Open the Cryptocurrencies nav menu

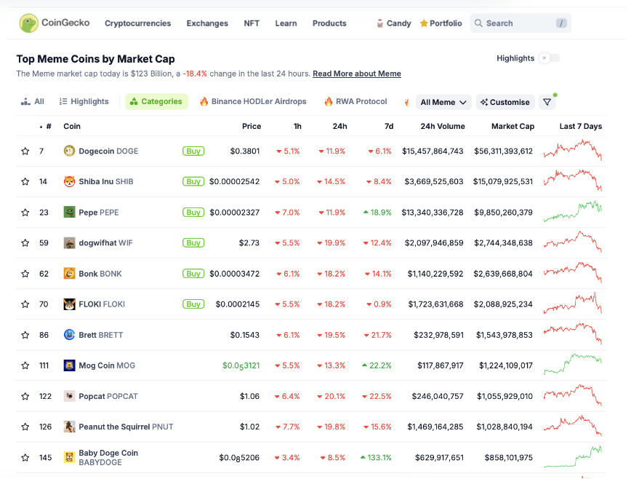point(137,23)
